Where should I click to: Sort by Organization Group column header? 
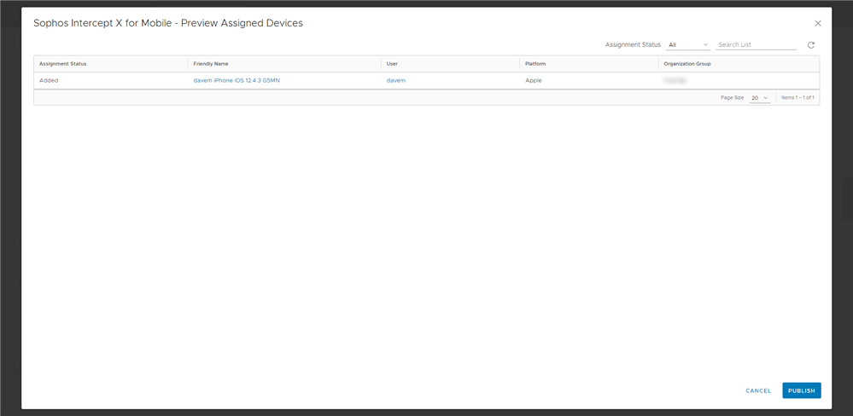pyautogui.click(x=739, y=64)
